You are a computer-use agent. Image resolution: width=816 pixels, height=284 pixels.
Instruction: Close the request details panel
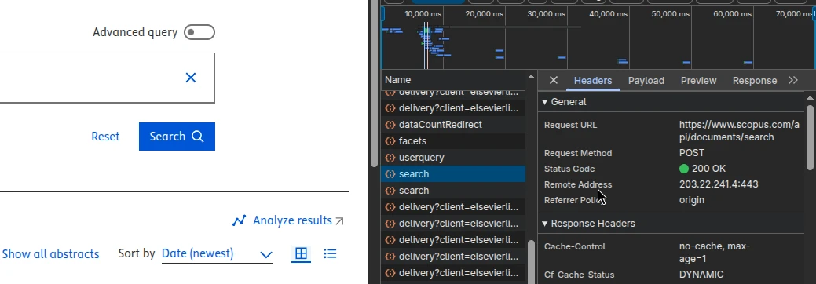point(553,80)
